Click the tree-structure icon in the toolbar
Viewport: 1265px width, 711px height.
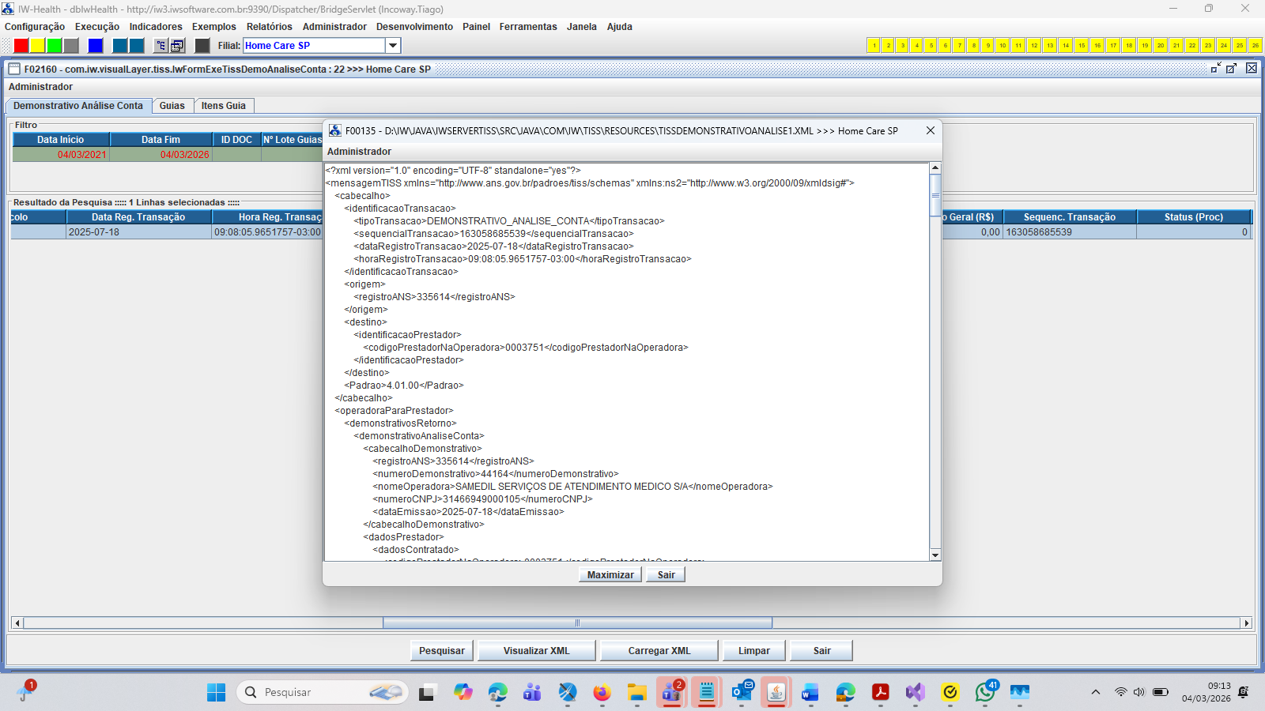point(160,46)
